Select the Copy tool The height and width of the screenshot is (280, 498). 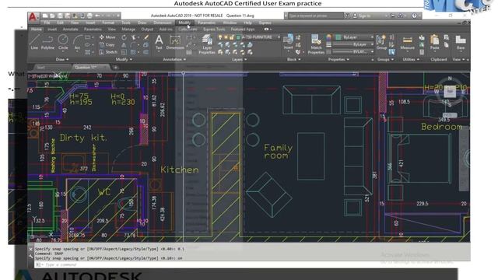tap(107, 45)
